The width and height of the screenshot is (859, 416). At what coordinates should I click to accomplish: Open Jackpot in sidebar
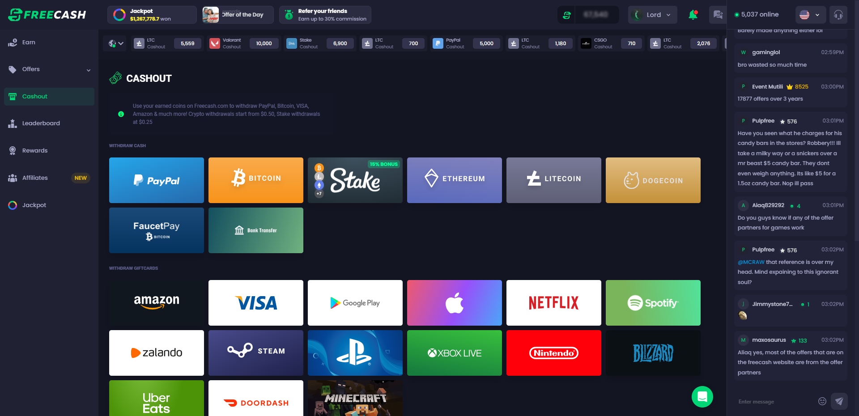pyautogui.click(x=49, y=205)
